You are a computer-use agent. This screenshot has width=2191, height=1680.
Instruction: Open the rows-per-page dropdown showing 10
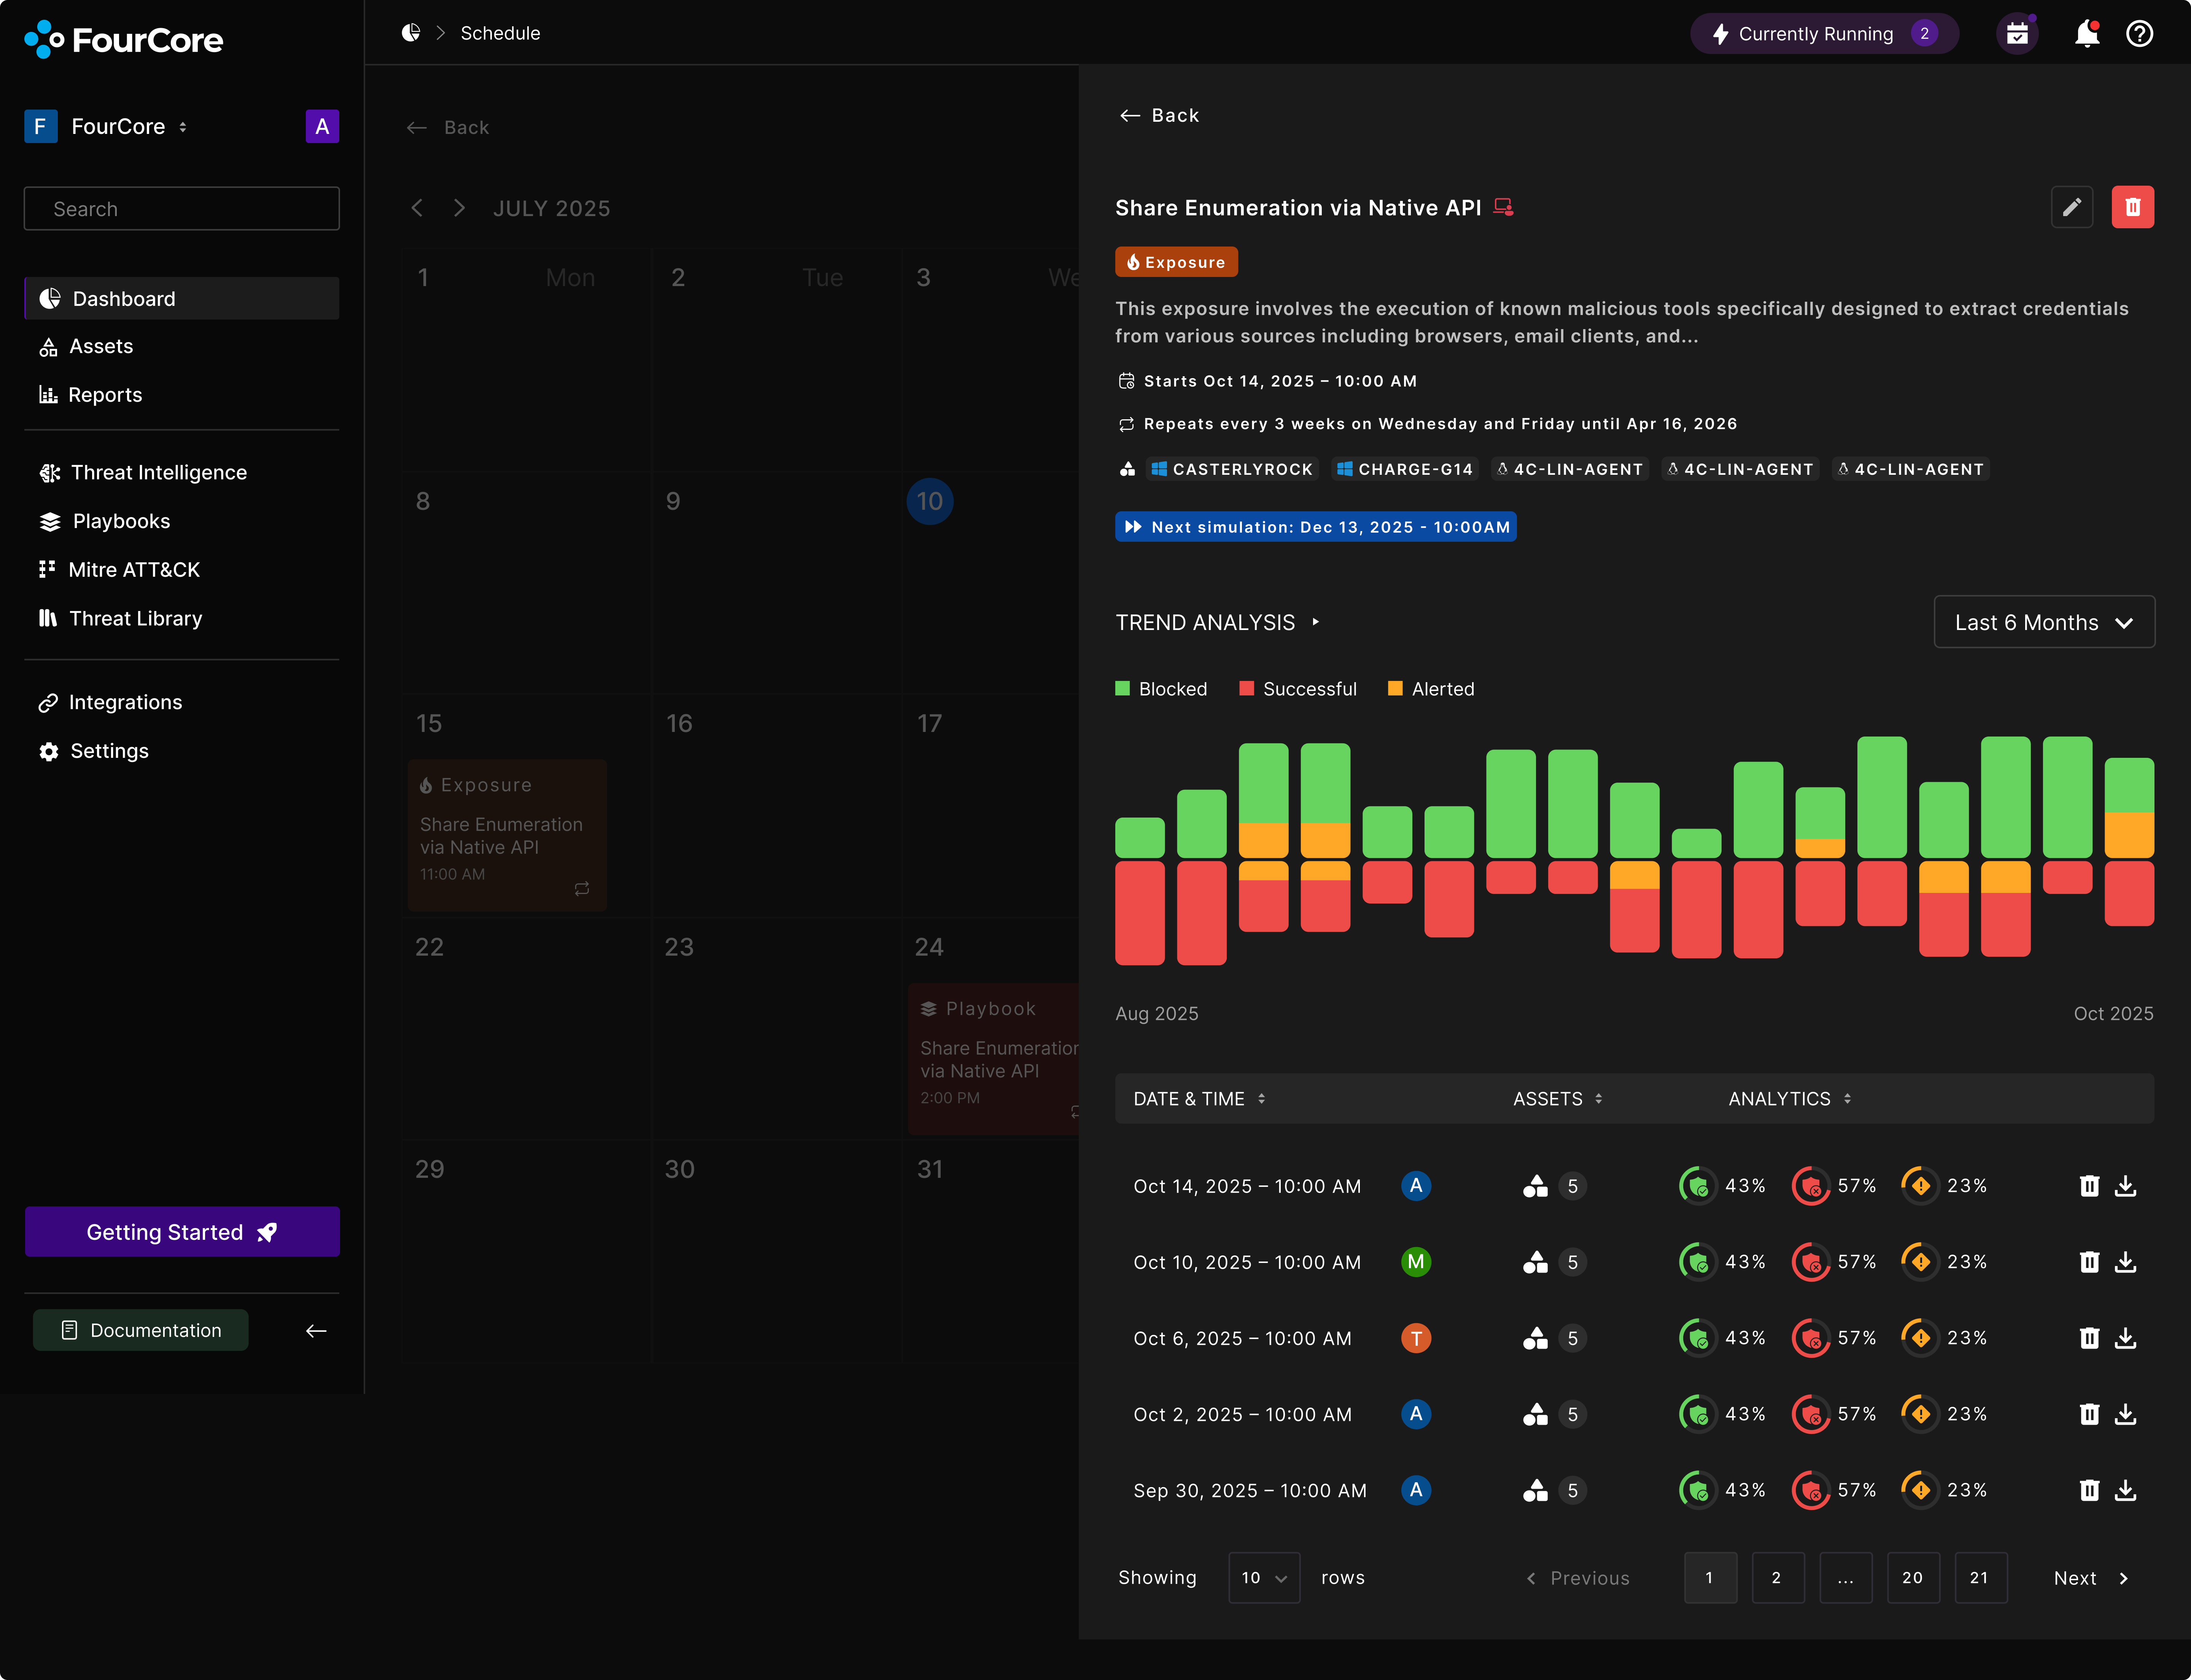1264,1578
